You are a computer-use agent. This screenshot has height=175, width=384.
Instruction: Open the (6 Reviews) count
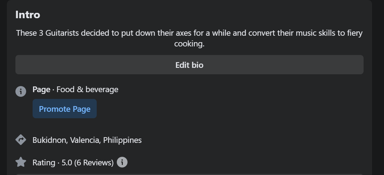pyautogui.click(x=94, y=162)
